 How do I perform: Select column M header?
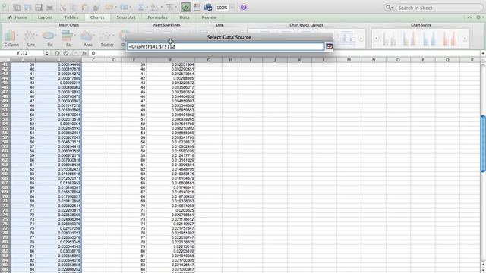tap(349, 60)
